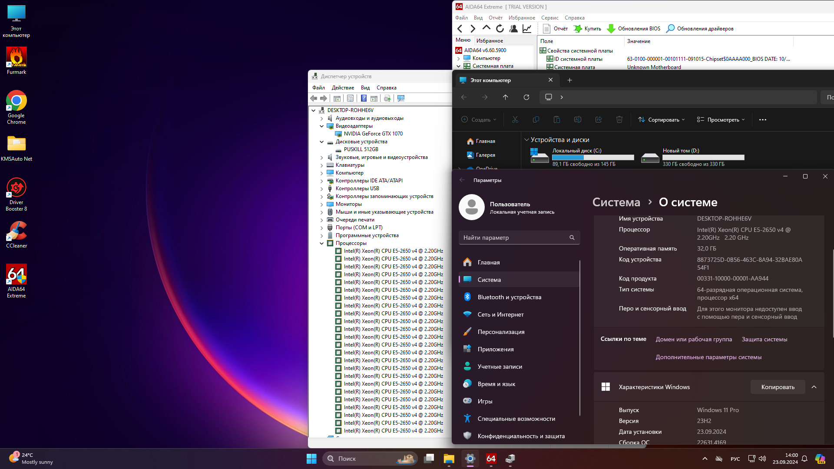Select AIDA64 Extreme desktop icon
This screenshot has width=834, height=469.
point(17,281)
